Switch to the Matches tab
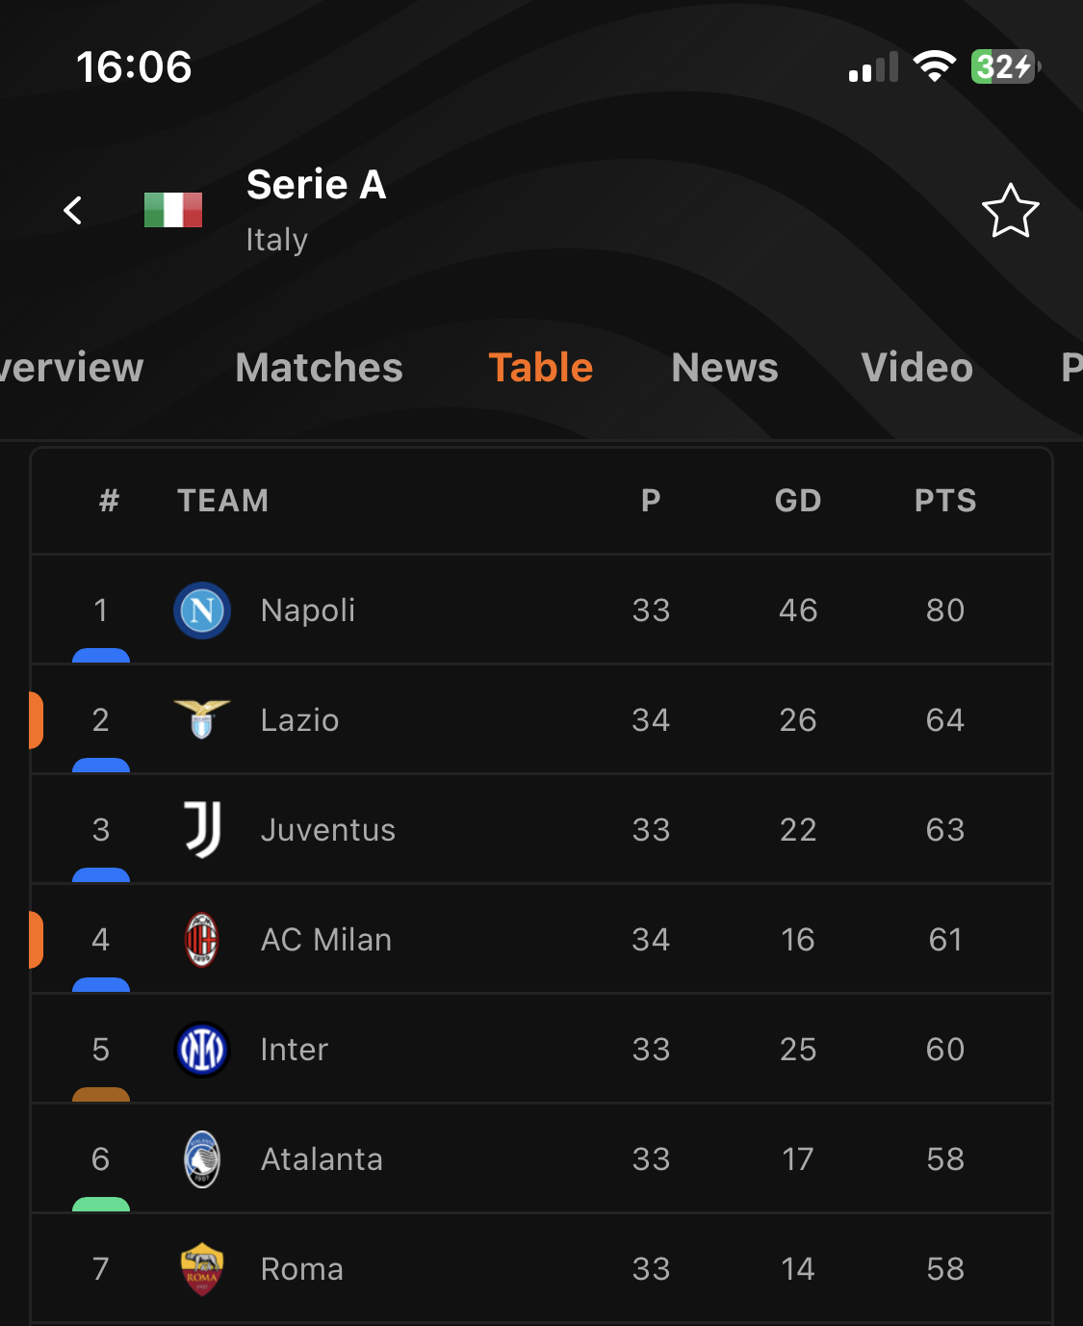 pyautogui.click(x=319, y=368)
